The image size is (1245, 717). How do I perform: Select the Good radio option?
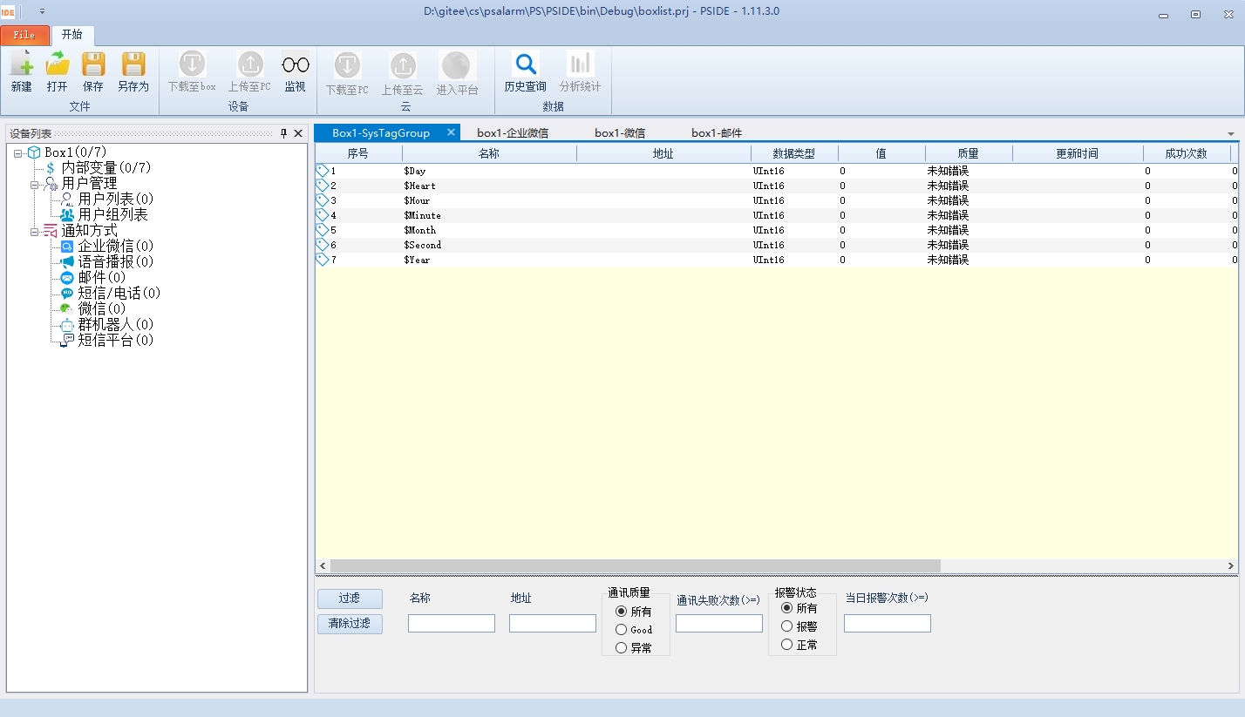(x=621, y=629)
